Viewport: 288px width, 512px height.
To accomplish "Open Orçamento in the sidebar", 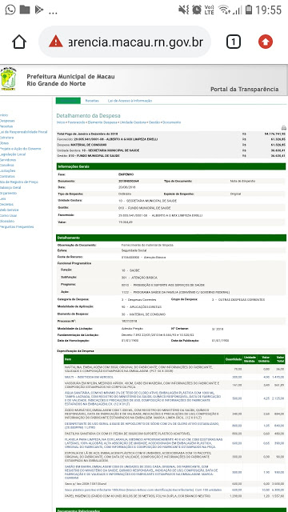I will 9,193.
